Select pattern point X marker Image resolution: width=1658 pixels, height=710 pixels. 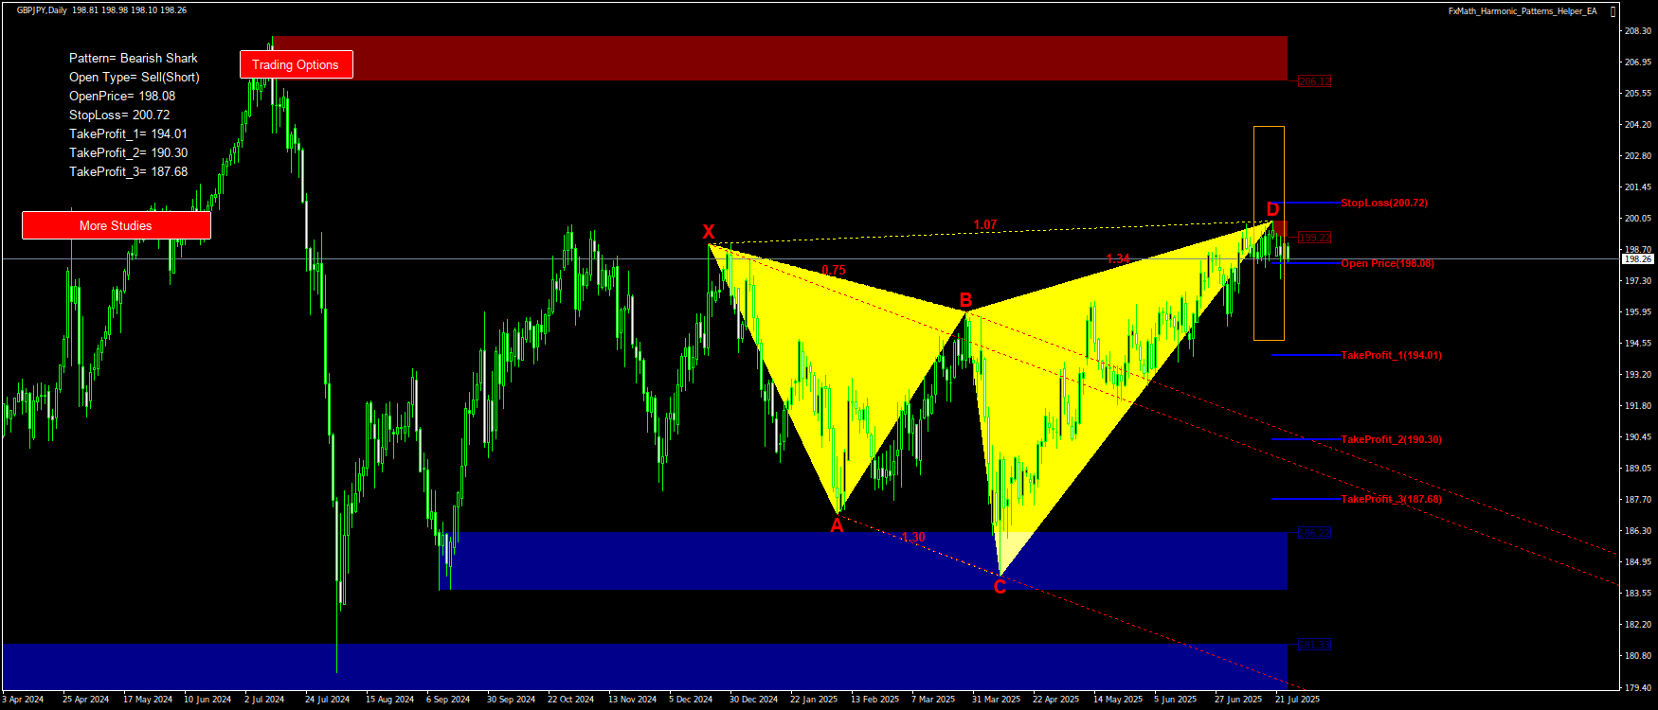(x=708, y=232)
